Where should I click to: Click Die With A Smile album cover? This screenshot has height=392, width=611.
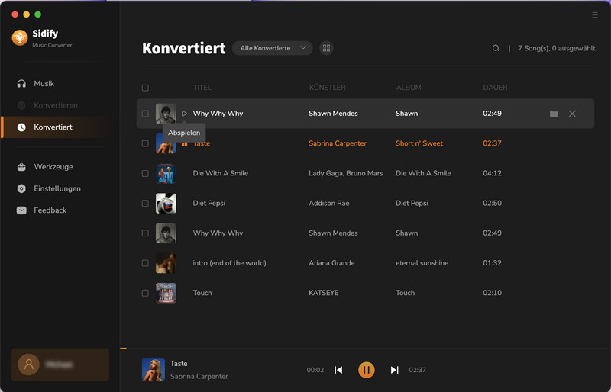166,173
